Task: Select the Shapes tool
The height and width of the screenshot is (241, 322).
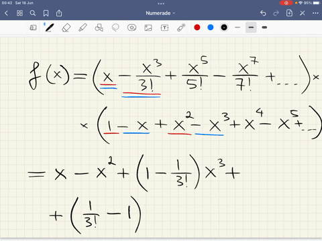Action: pyautogui.click(x=99, y=27)
